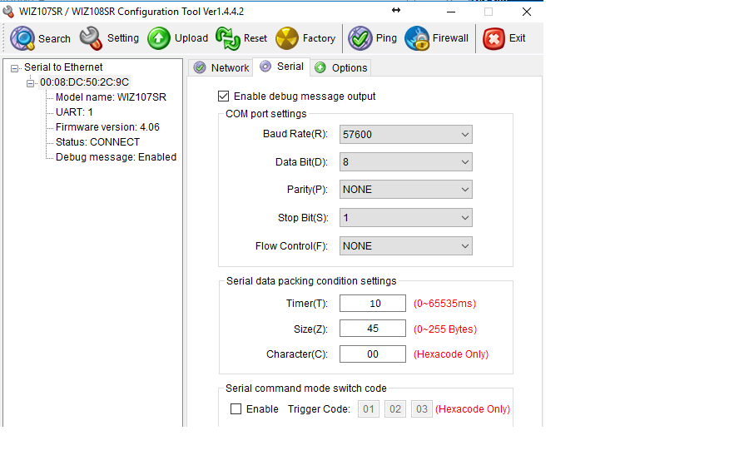Collapse the 00:08:DC:50:2C:9C device node
Image resolution: width=749 pixels, height=470 pixels.
pos(30,83)
